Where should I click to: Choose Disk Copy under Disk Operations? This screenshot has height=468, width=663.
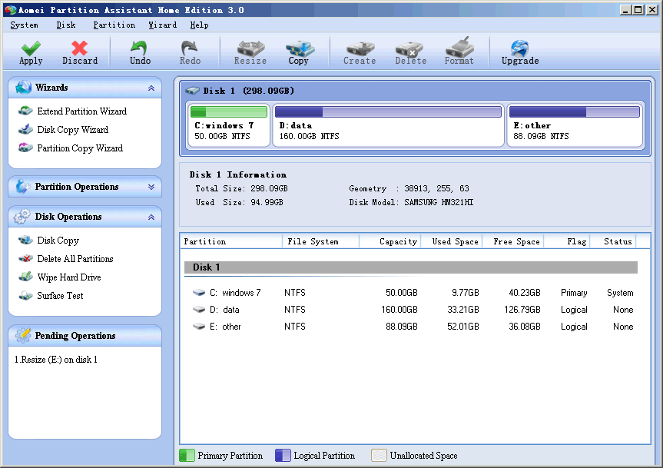[58, 241]
